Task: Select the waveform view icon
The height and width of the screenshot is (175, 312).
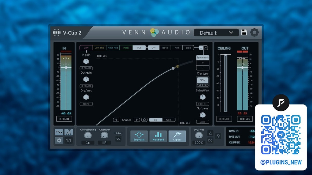Action: pyautogui.click(x=59, y=132)
